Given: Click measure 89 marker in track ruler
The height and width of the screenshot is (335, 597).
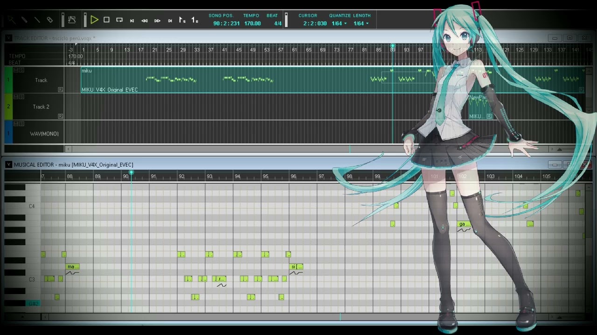Looking at the screenshot, I should pyautogui.click(x=393, y=49).
